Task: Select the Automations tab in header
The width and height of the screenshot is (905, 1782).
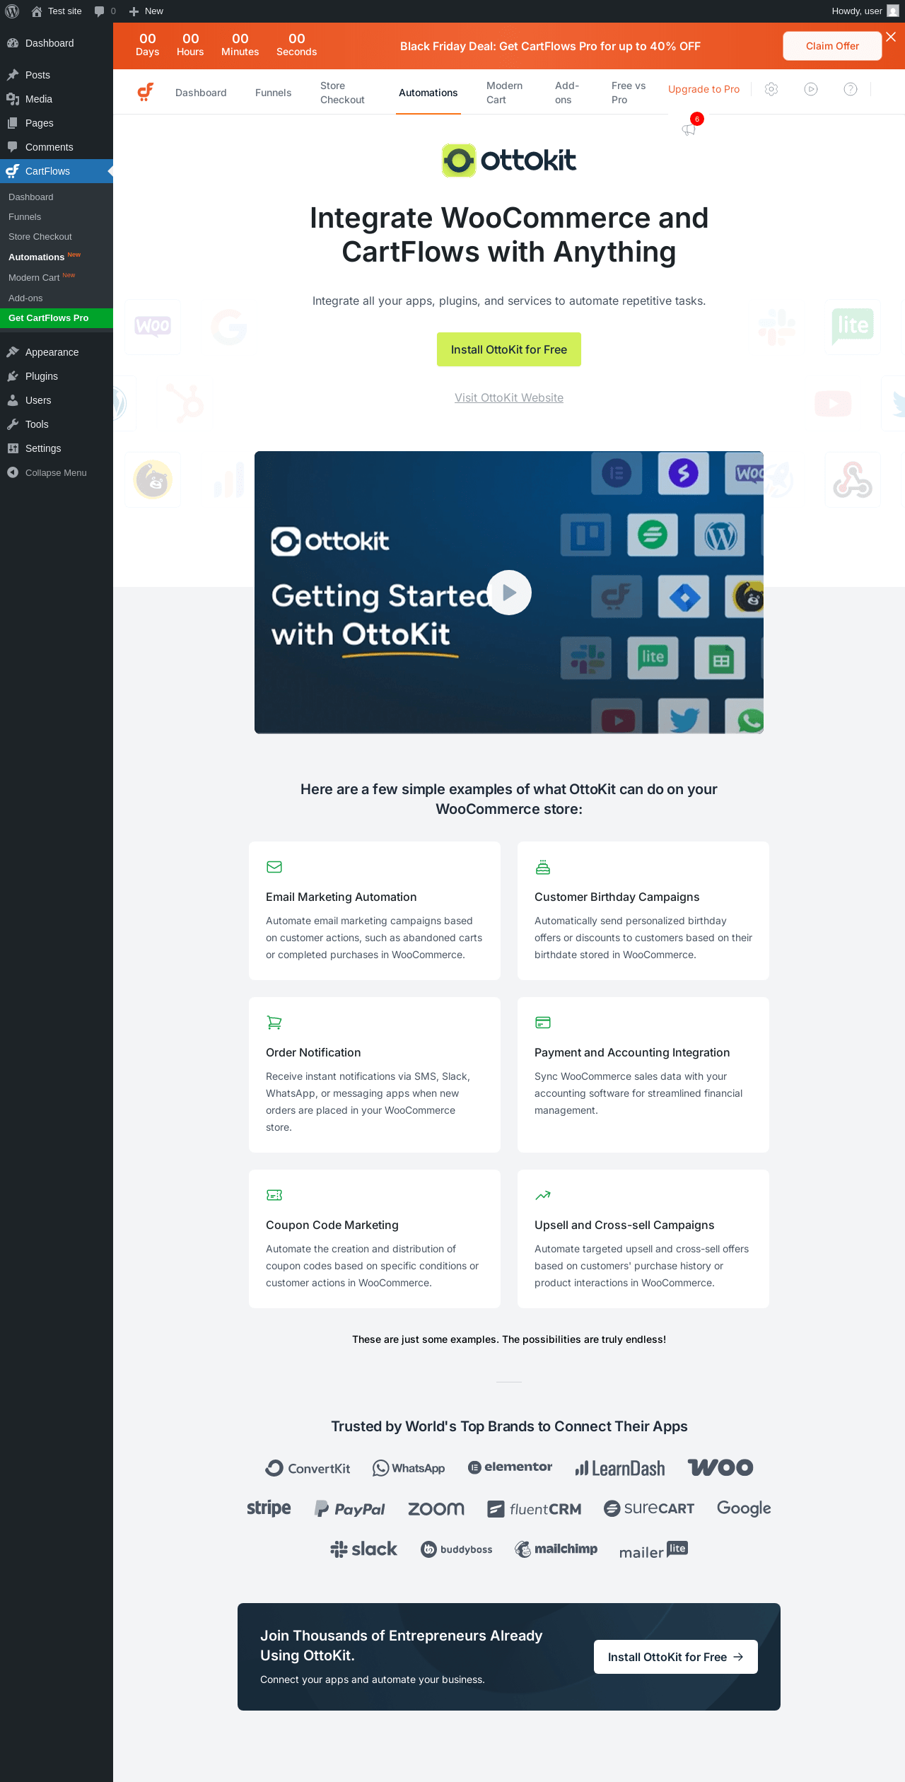Action: pyautogui.click(x=428, y=93)
